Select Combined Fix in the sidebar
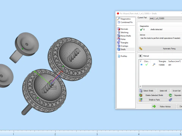The image size is (182, 136). click(127, 22)
